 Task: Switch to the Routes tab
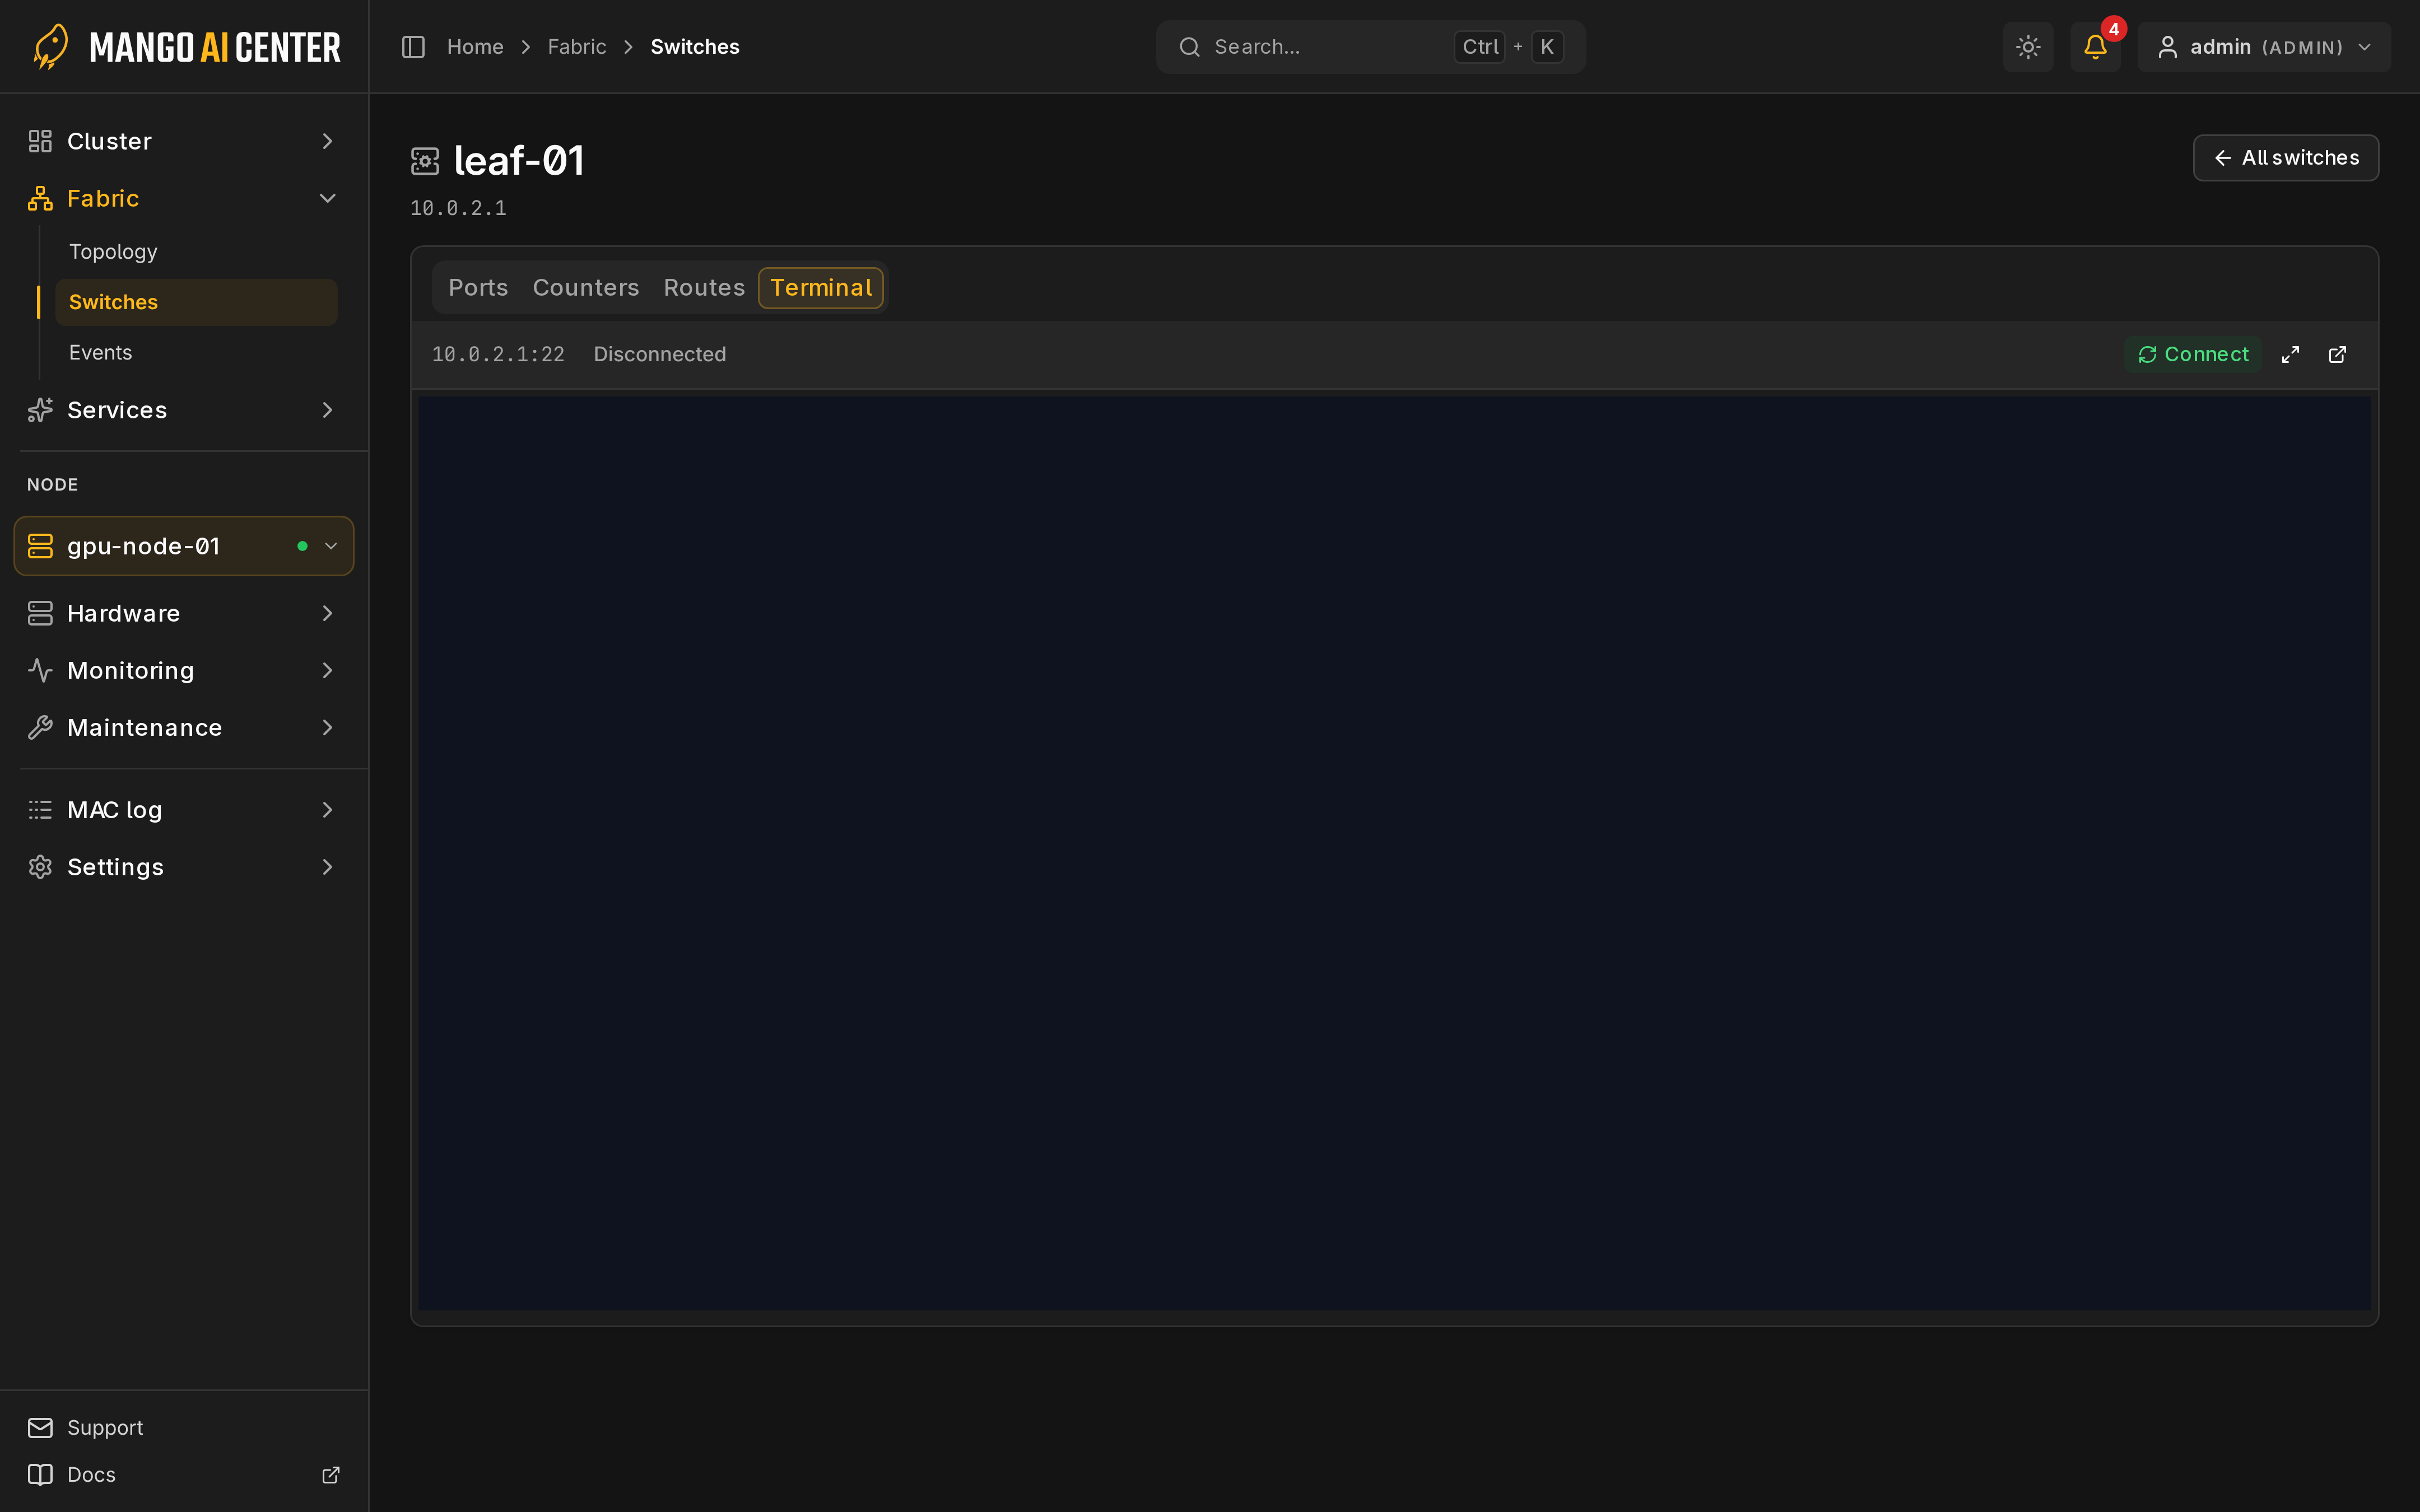[704, 288]
